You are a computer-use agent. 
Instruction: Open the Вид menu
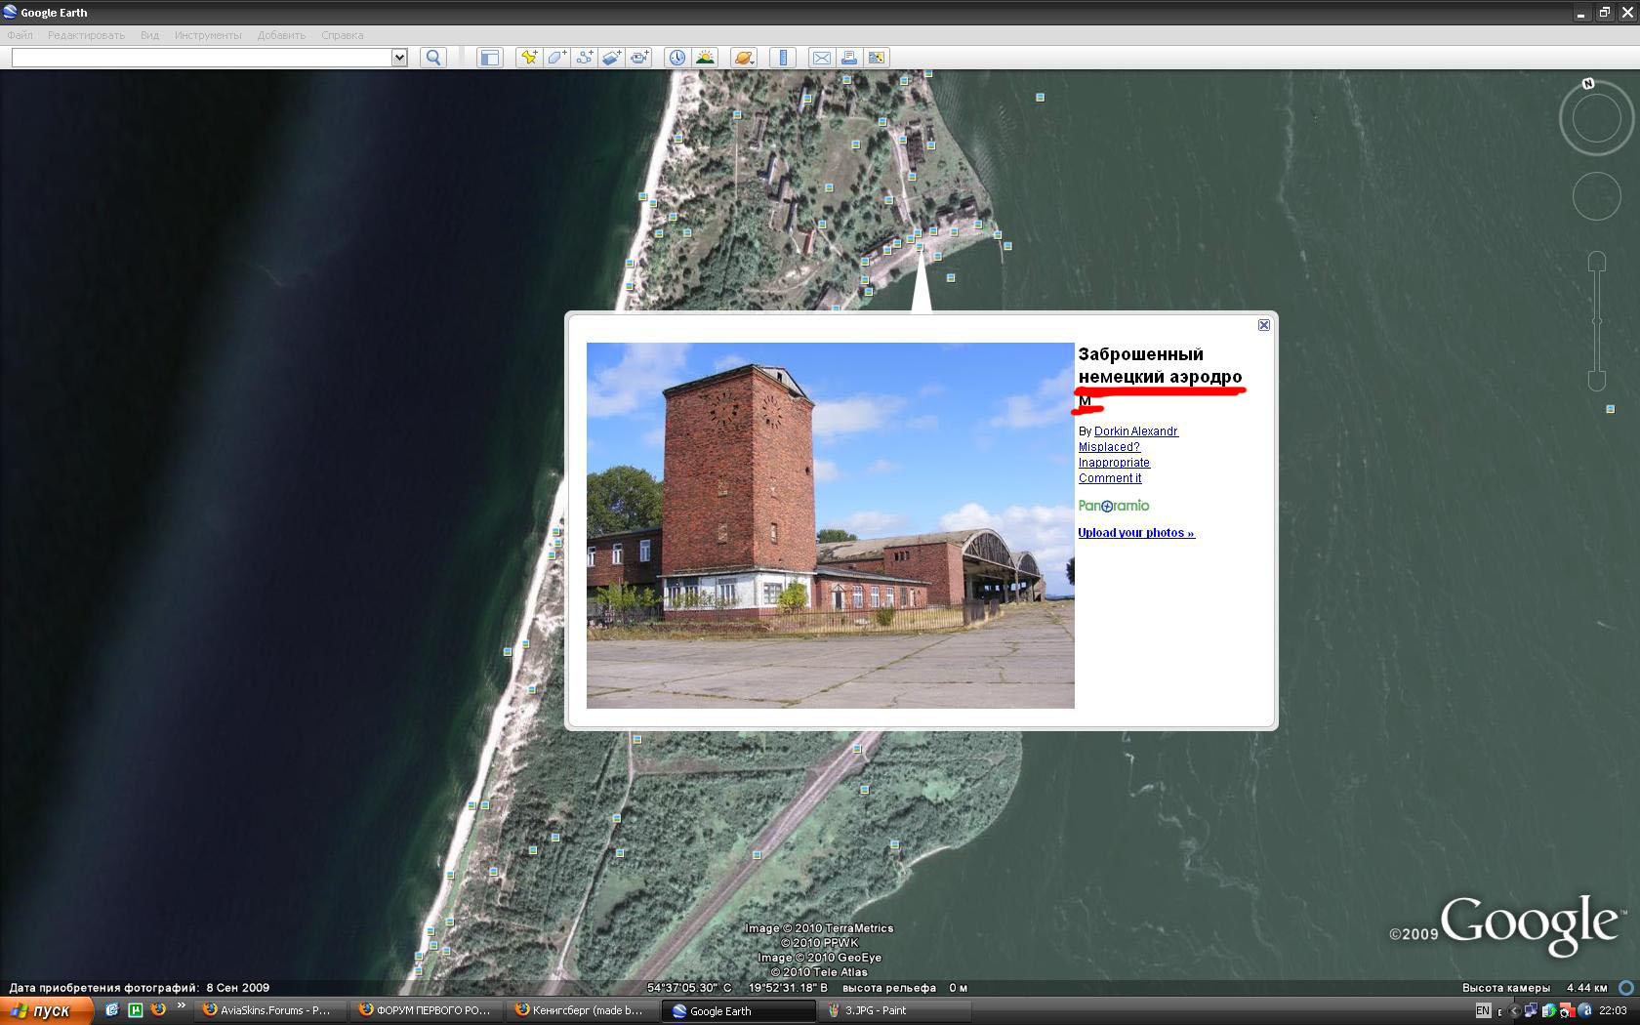pyautogui.click(x=149, y=35)
